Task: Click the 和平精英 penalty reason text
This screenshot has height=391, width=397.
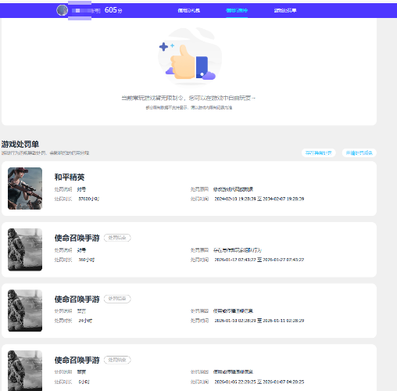Action: pos(233,189)
